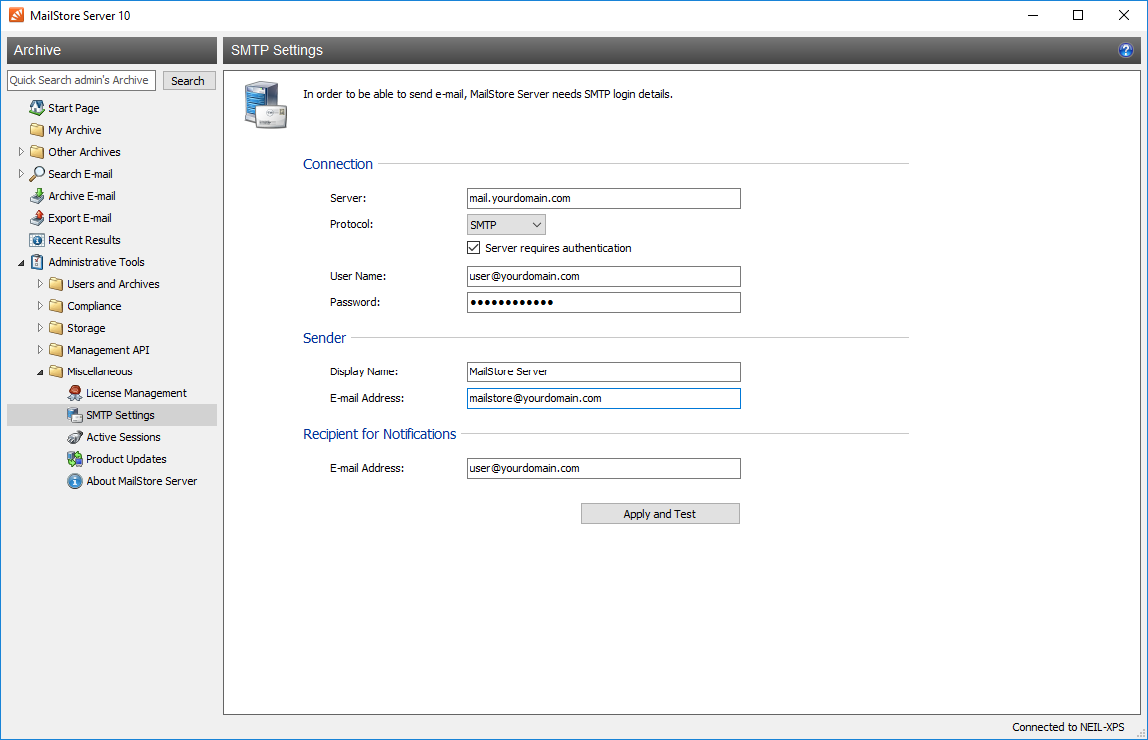Select My Archive in the sidebar

75,130
